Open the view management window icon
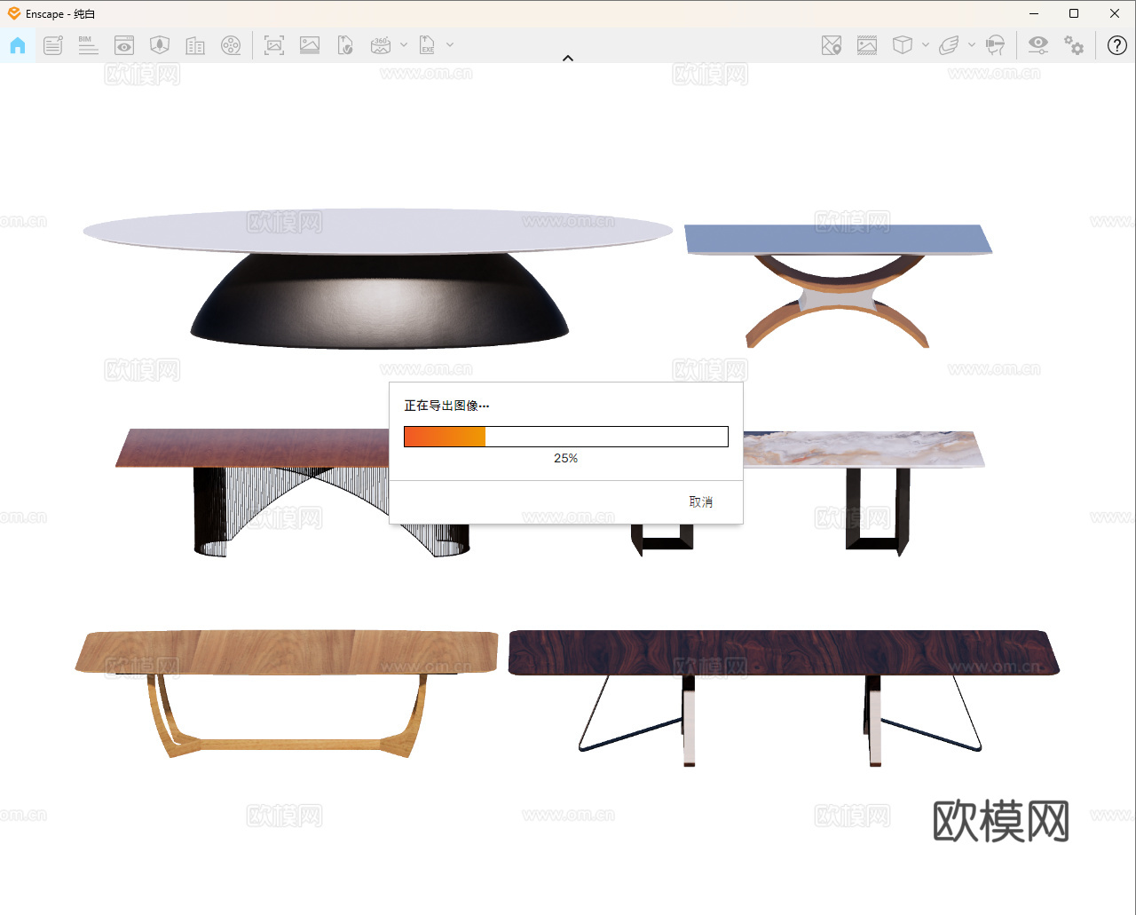 point(124,45)
